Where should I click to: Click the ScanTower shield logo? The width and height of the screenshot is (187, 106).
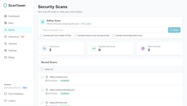pyautogui.click(x=5, y=5)
